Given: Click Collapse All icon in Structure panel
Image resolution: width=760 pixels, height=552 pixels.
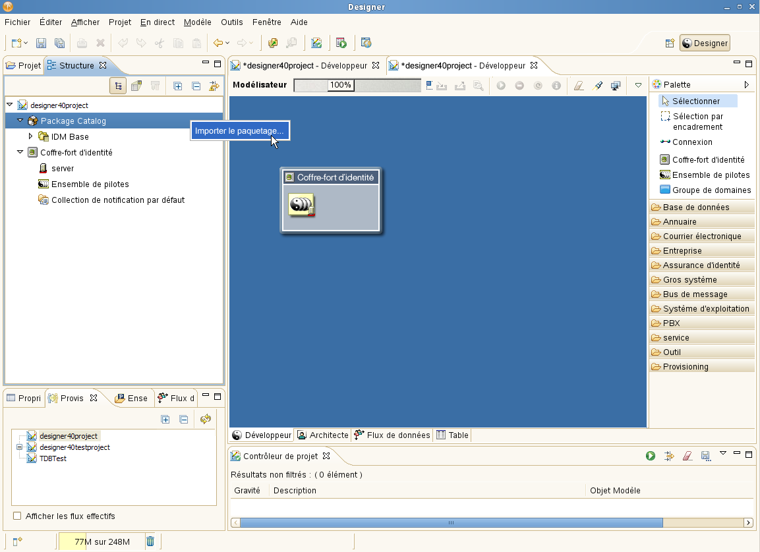Looking at the screenshot, I should click(x=196, y=86).
